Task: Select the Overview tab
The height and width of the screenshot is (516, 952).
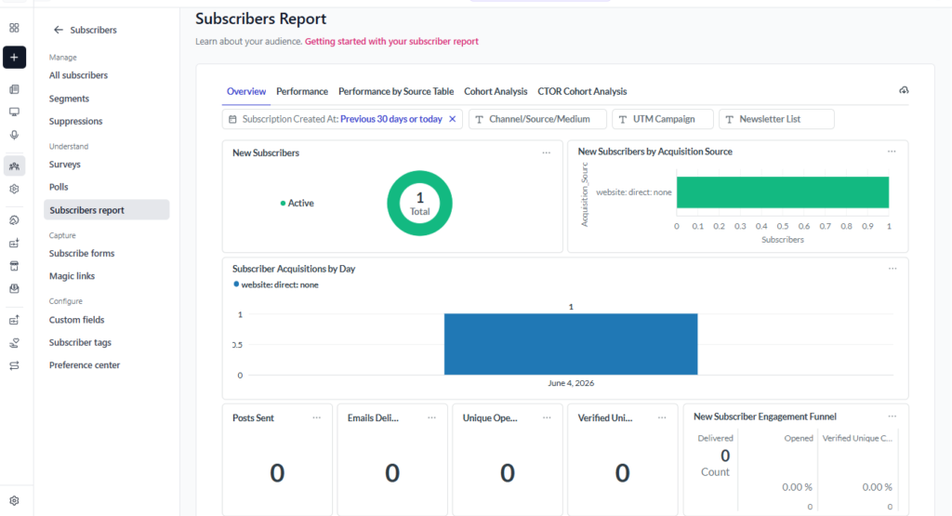Action: click(x=245, y=92)
